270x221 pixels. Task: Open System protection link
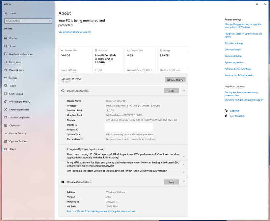(x=234, y=63)
